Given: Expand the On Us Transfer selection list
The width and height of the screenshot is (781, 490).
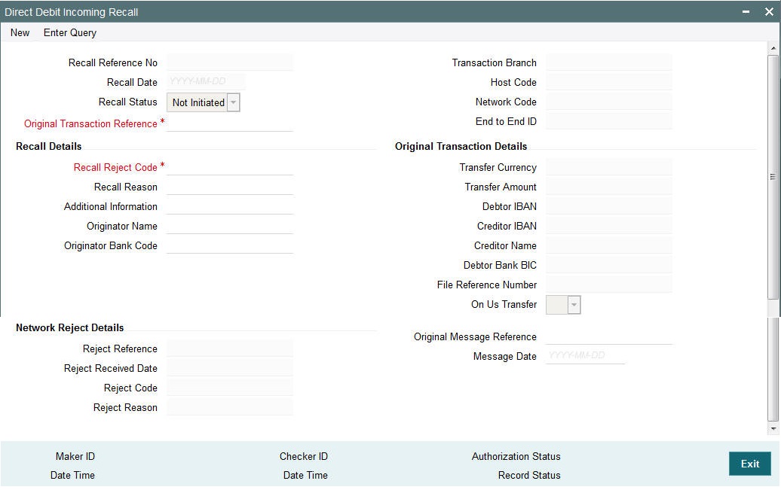Looking at the screenshot, I should coord(572,304).
